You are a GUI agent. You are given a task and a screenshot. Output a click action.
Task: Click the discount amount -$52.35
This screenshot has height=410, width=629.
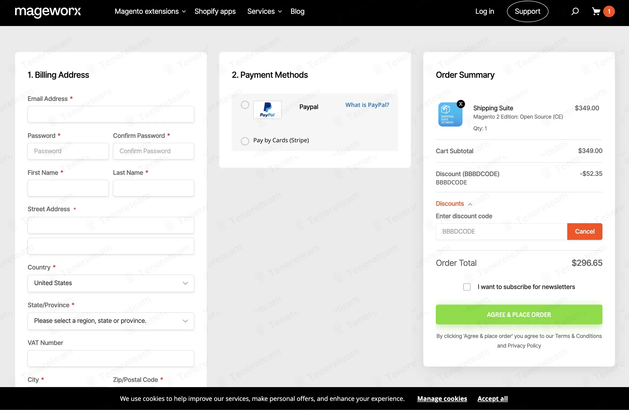click(x=591, y=174)
